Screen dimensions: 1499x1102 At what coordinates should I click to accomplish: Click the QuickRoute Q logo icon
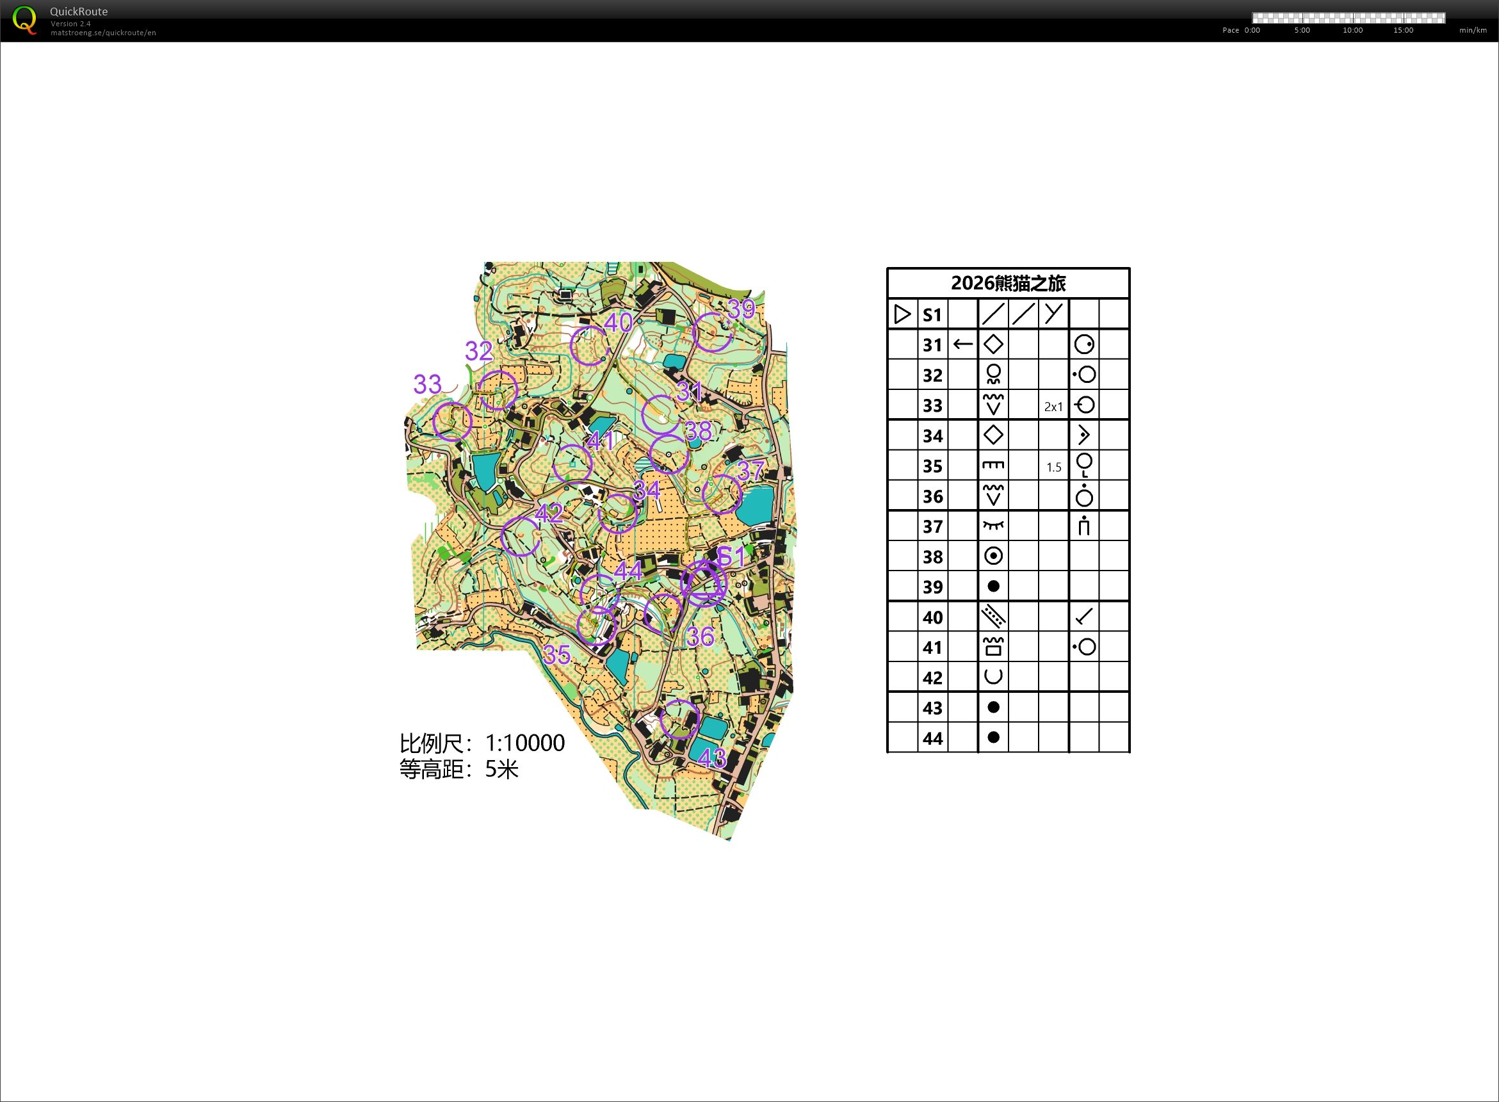click(x=25, y=19)
